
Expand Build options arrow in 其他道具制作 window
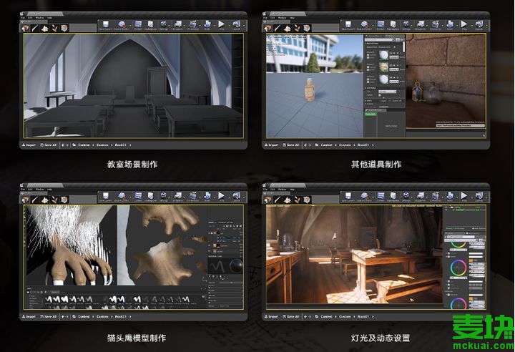456,26
